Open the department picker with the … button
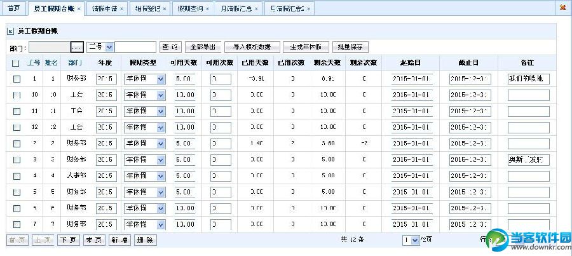 click(77, 47)
